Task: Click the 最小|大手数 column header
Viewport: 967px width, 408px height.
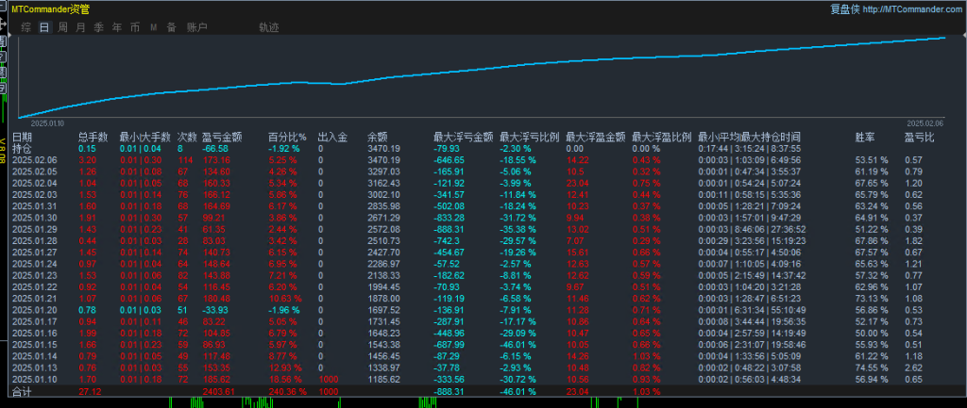Action: 144,138
